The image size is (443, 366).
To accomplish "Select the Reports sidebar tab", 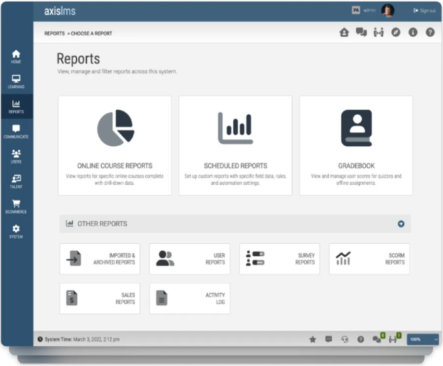I will click(x=16, y=106).
